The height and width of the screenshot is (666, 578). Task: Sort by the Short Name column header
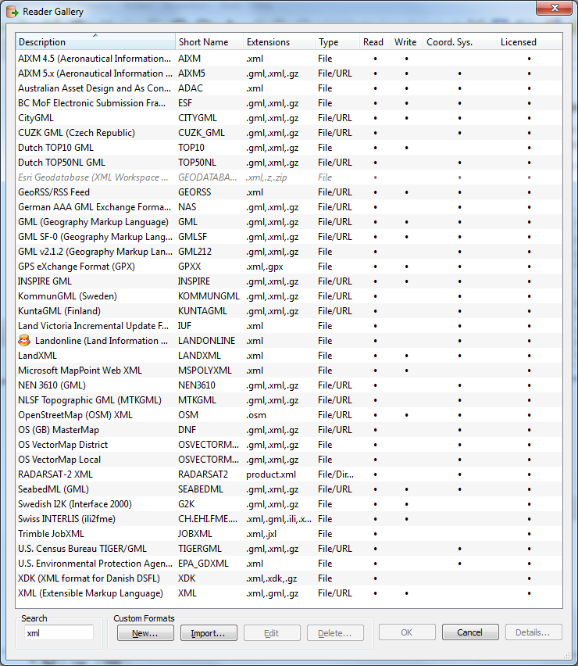click(209, 42)
